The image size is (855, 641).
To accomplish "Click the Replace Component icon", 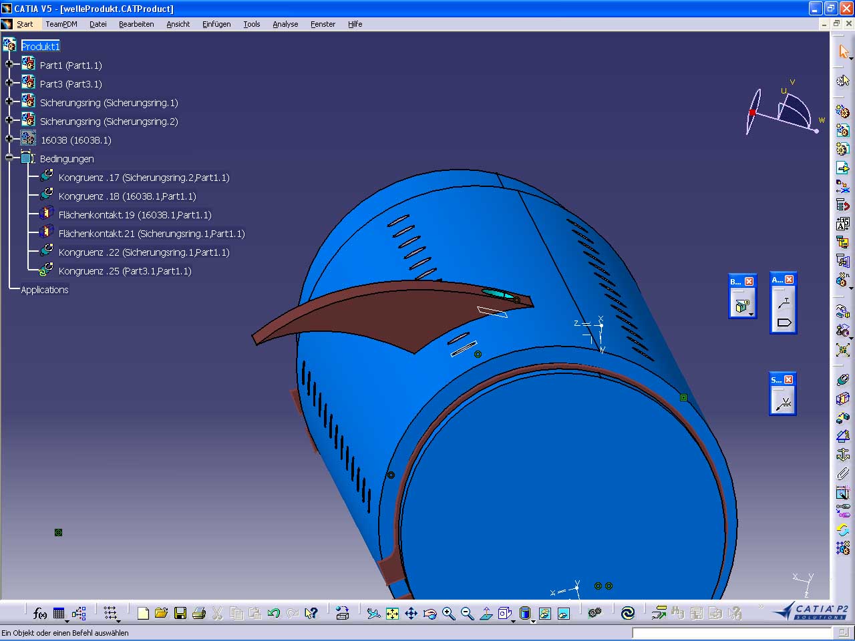I will (x=843, y=186).
